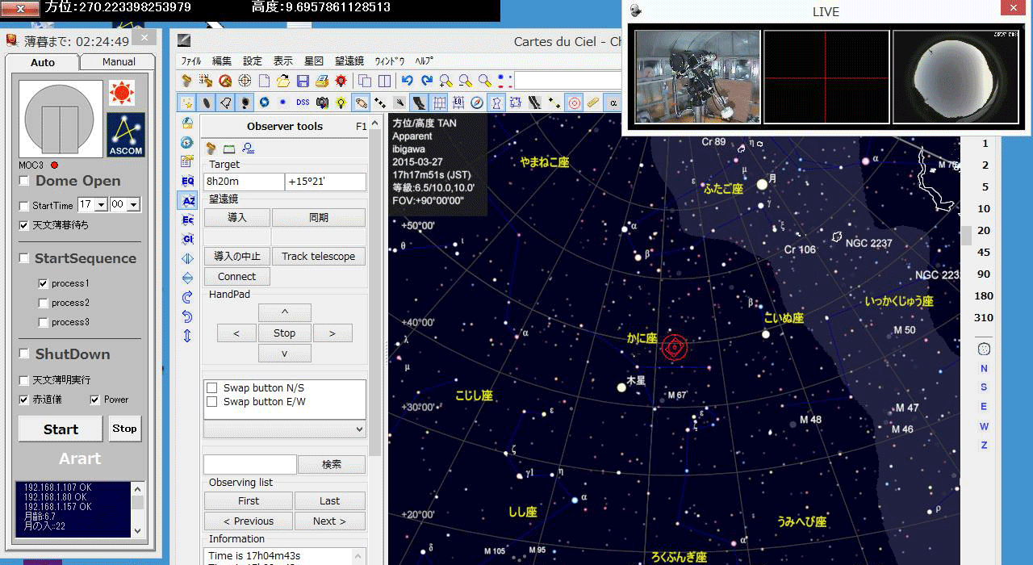Click the Next > observing list button
Screen dimensions: 1033x565
329,521
